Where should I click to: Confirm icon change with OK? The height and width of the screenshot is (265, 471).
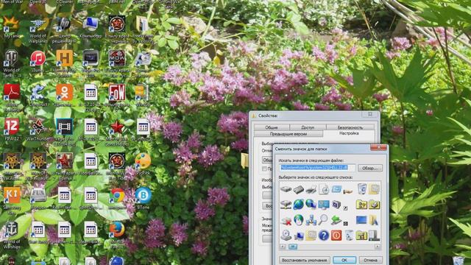point(344,260)
